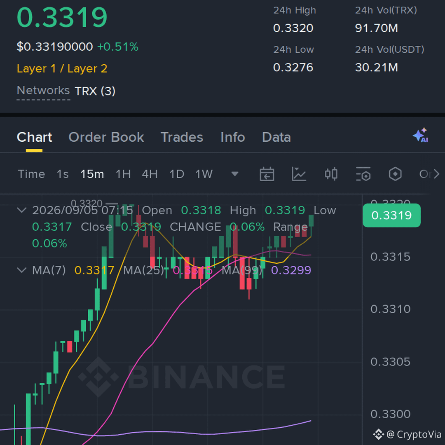This screenshot has height=445, width=445.
Task: Switch to the Order Book tab
Action: coord(106,137)
